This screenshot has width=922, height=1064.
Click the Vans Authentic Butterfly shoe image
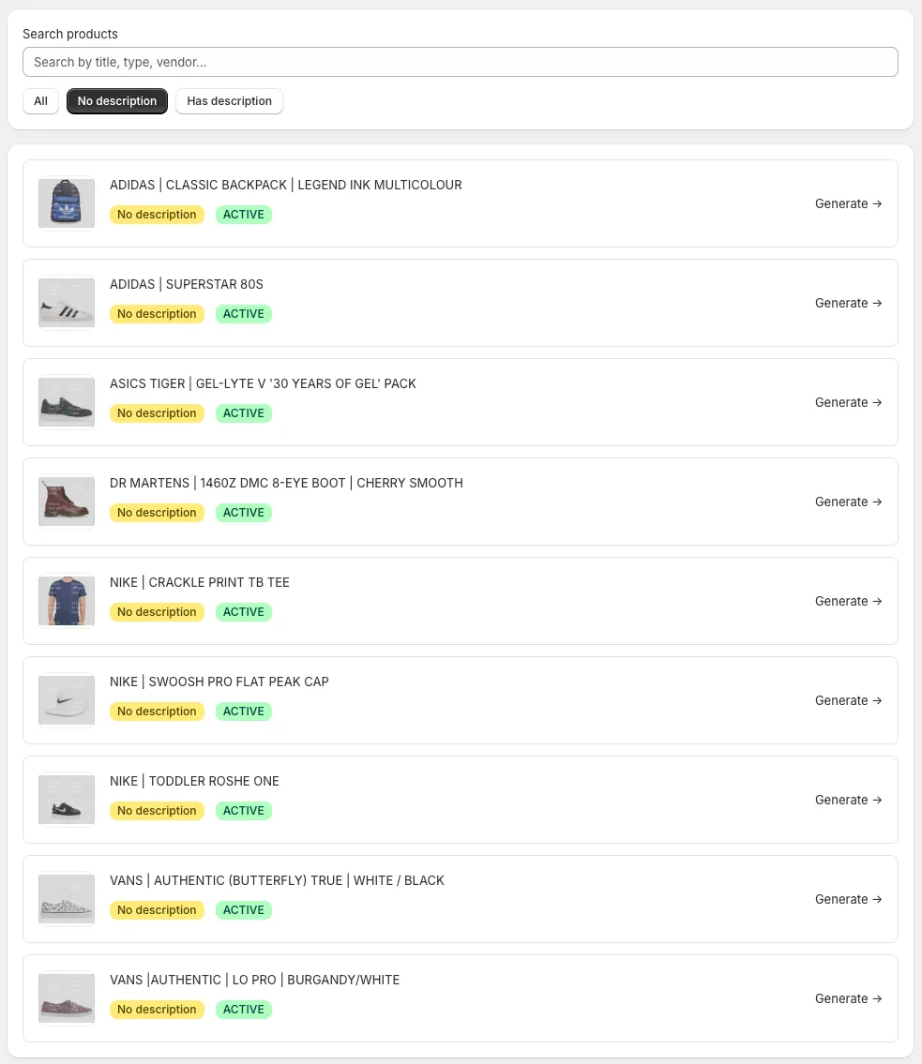pos(66,898)
